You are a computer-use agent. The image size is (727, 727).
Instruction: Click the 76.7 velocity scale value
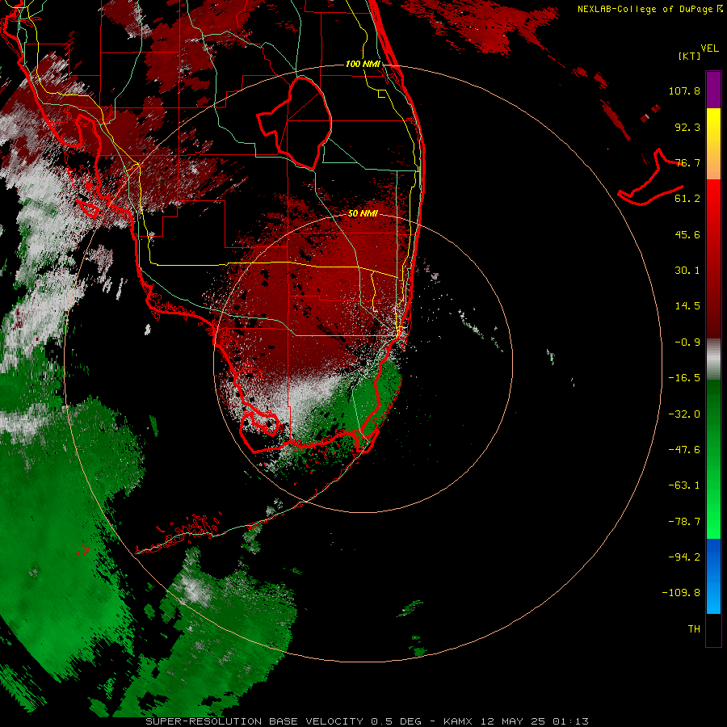(x=687, y=162)
